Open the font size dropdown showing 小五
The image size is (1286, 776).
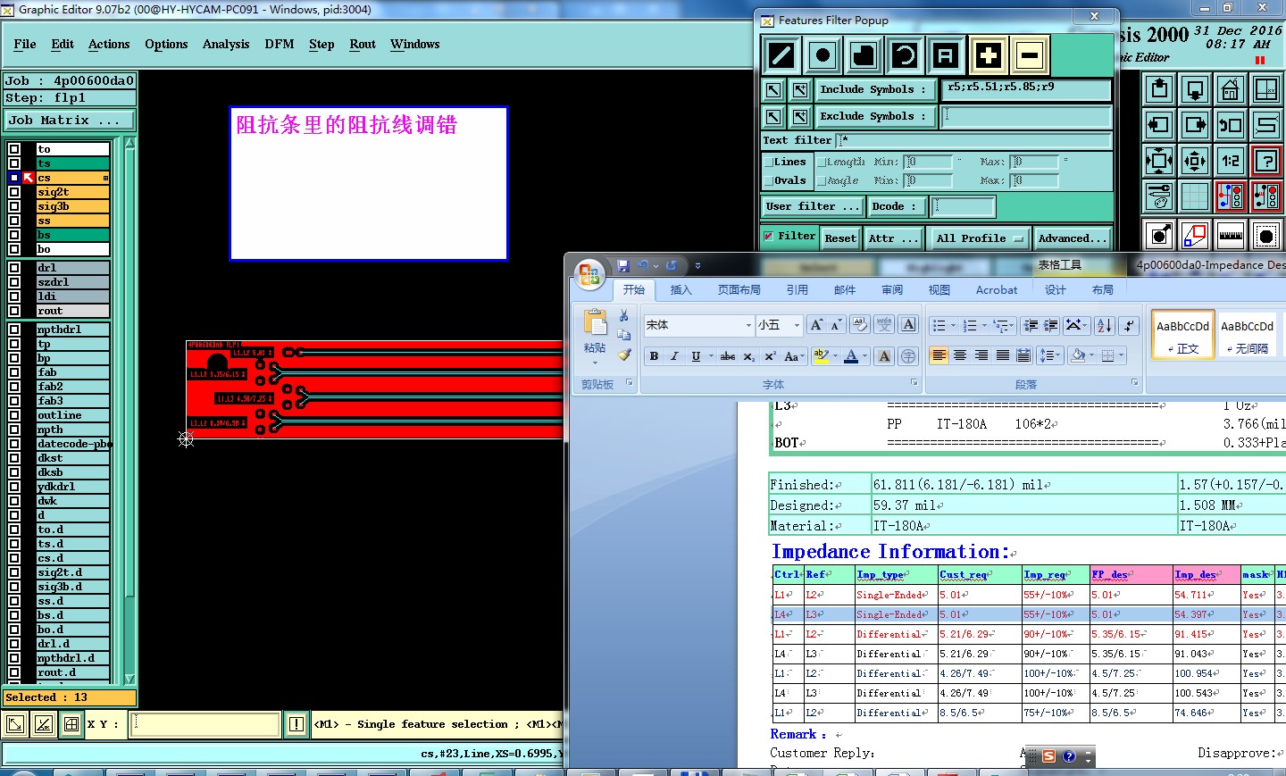point(797,325)
